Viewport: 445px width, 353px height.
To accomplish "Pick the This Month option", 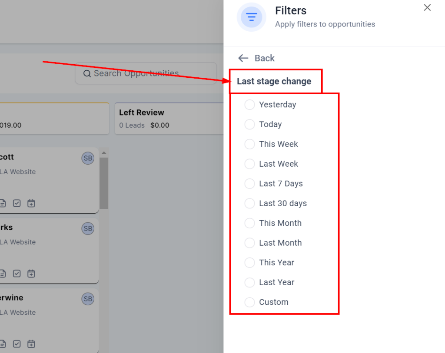I will 249,223.
